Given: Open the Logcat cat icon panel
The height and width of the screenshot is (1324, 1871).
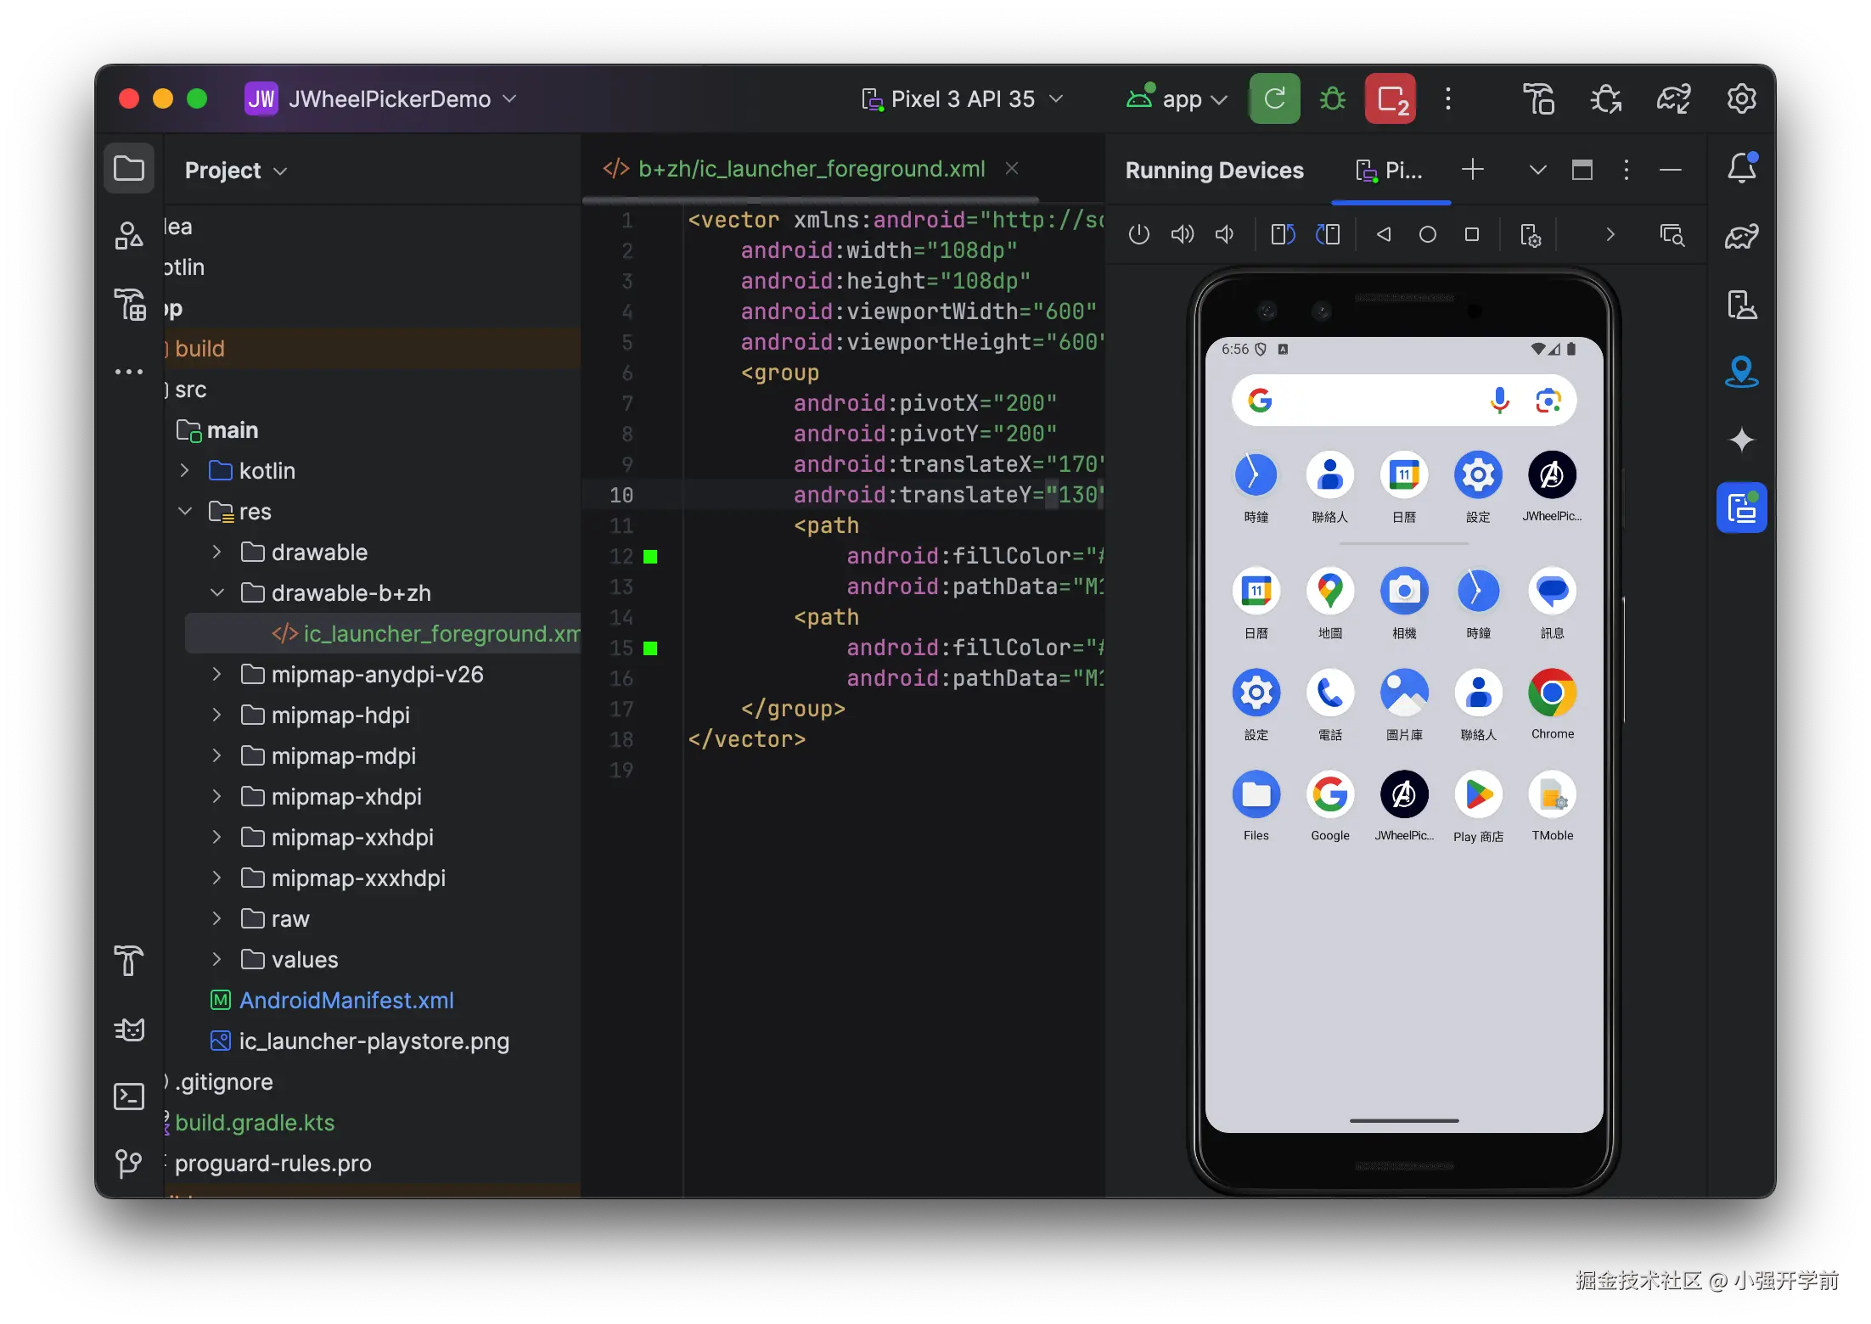Looking at the screenshot, I should tap(129, 1029).
